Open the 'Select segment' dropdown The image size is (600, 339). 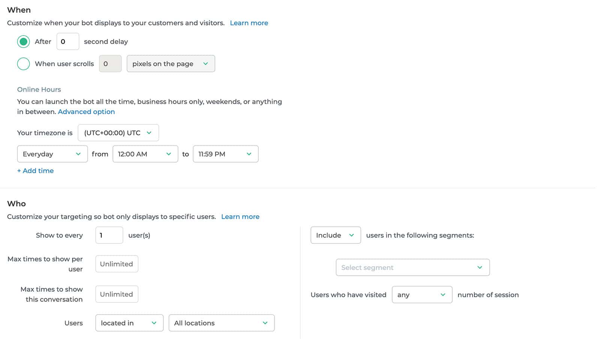(x=413, y=267)
